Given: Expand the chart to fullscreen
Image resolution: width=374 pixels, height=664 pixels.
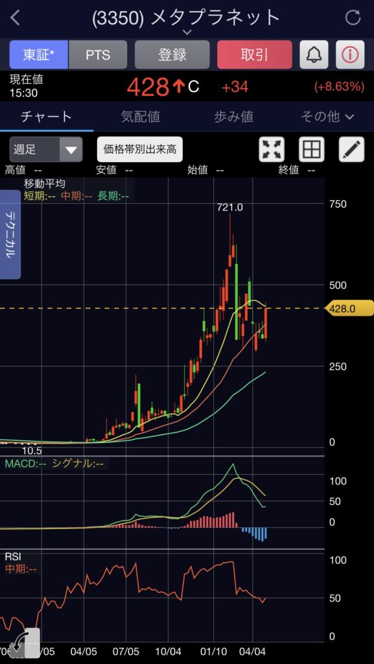Looking at the screenshot, I should point(272,150).
